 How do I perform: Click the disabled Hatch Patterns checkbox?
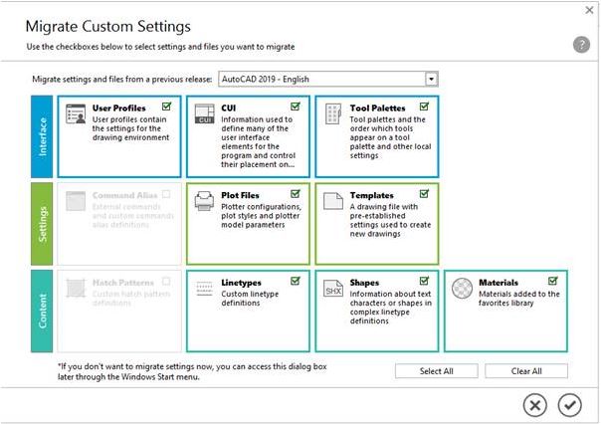pyautogui.click(x=166, y=282)
